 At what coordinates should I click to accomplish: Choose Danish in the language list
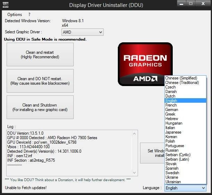pos(185,92)
